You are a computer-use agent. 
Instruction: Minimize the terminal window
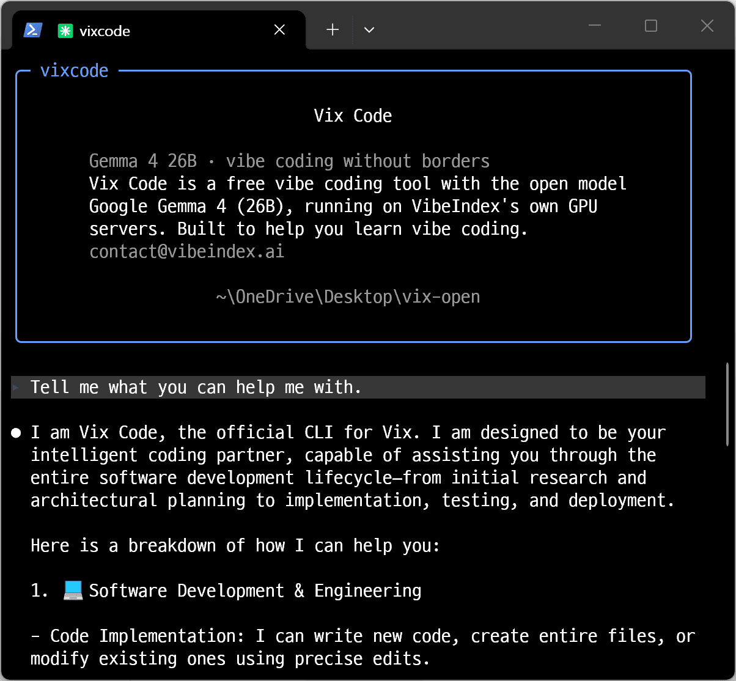596,26
